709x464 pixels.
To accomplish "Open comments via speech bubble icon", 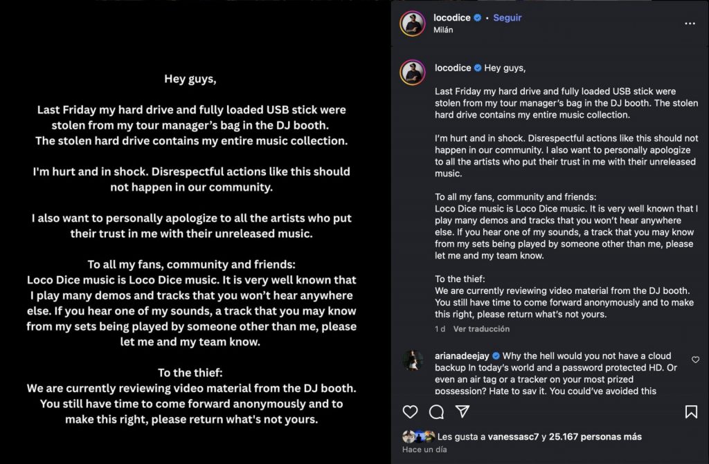I will pos(436,412).
